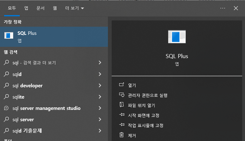This screenshot has height=141, width=245.
Task: Click magnifier icon next to sqld 기출문제
Action: coord(6,131)
